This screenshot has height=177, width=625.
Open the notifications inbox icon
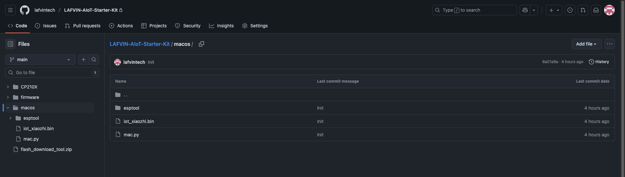[596, 10]
